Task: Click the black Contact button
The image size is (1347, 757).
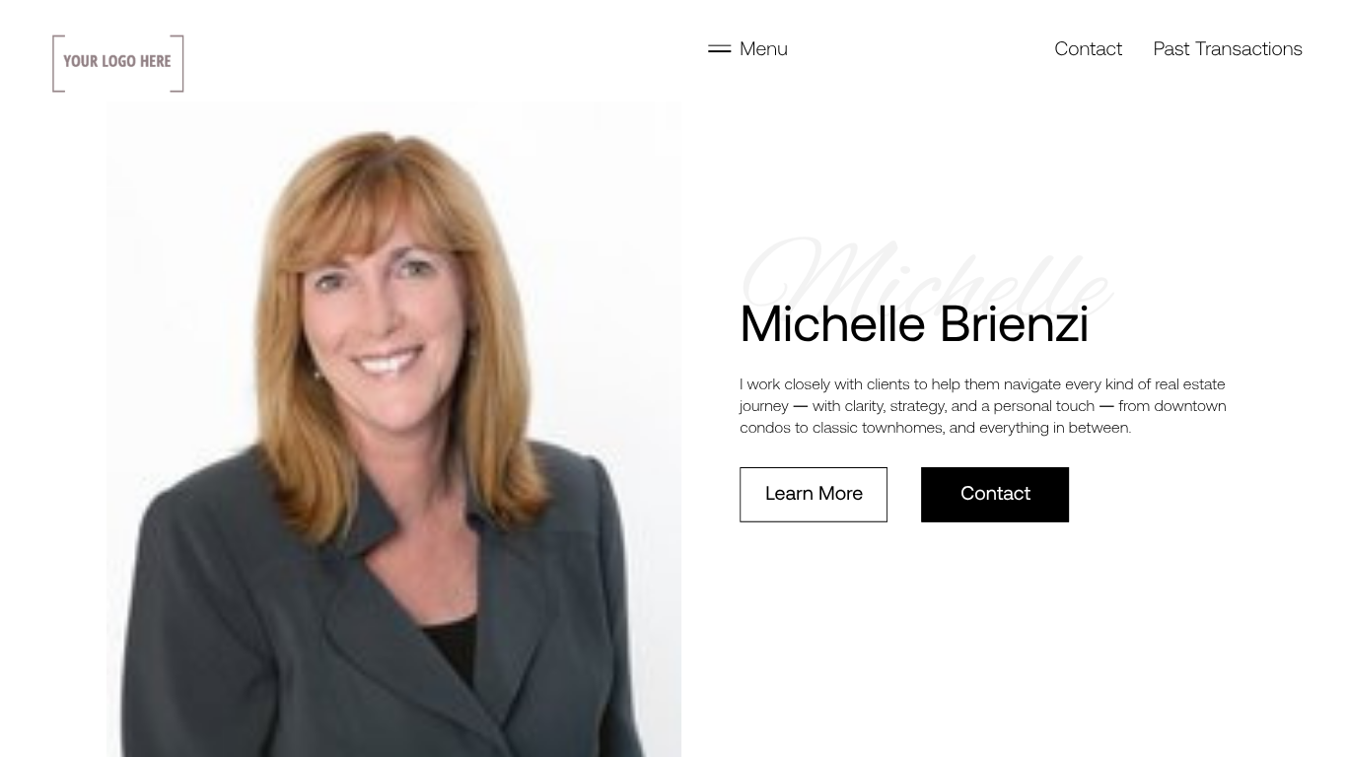Action: (x=995, y=494)
